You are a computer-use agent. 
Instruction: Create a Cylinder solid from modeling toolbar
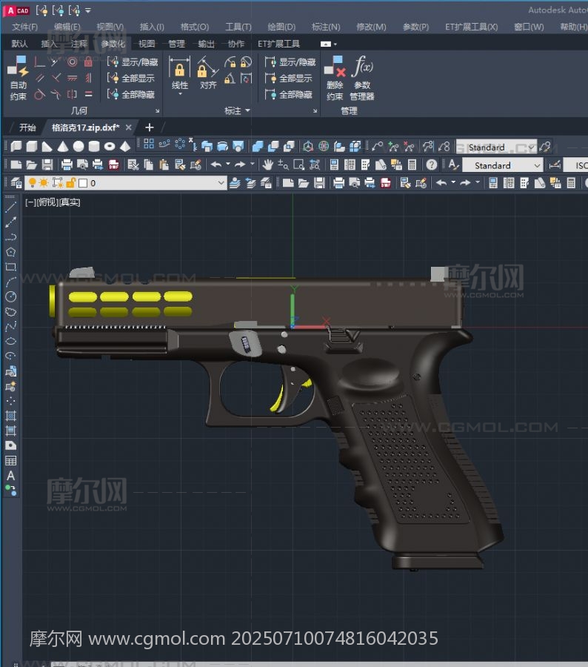pos(94,147)
